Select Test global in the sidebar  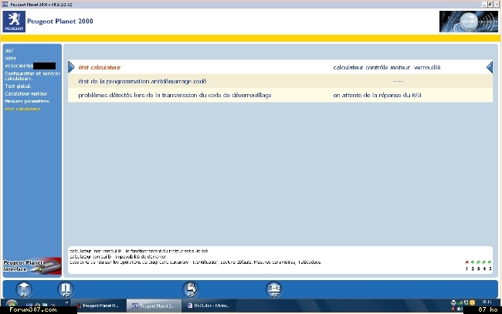click(16, 86)
